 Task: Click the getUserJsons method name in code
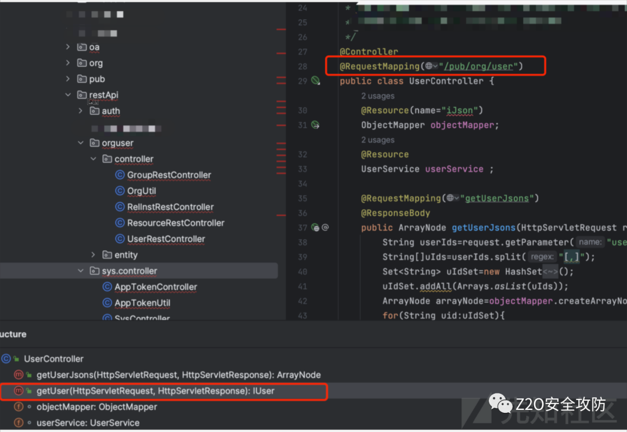484,228
